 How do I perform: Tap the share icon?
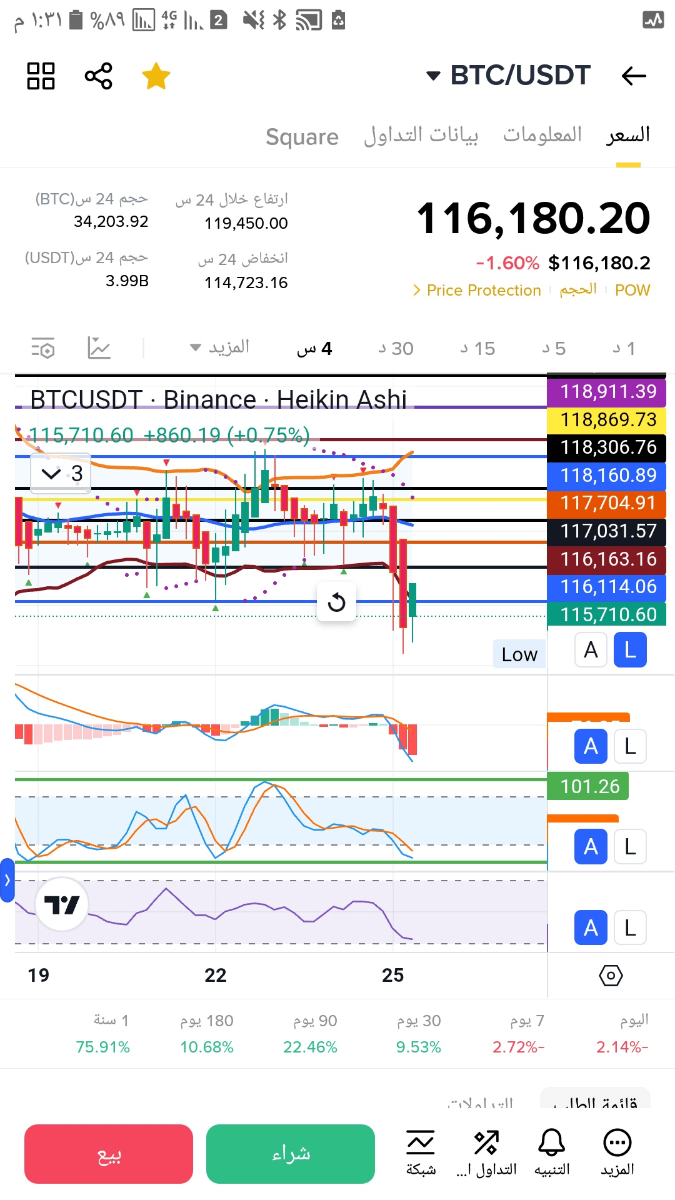coord(99,76)
